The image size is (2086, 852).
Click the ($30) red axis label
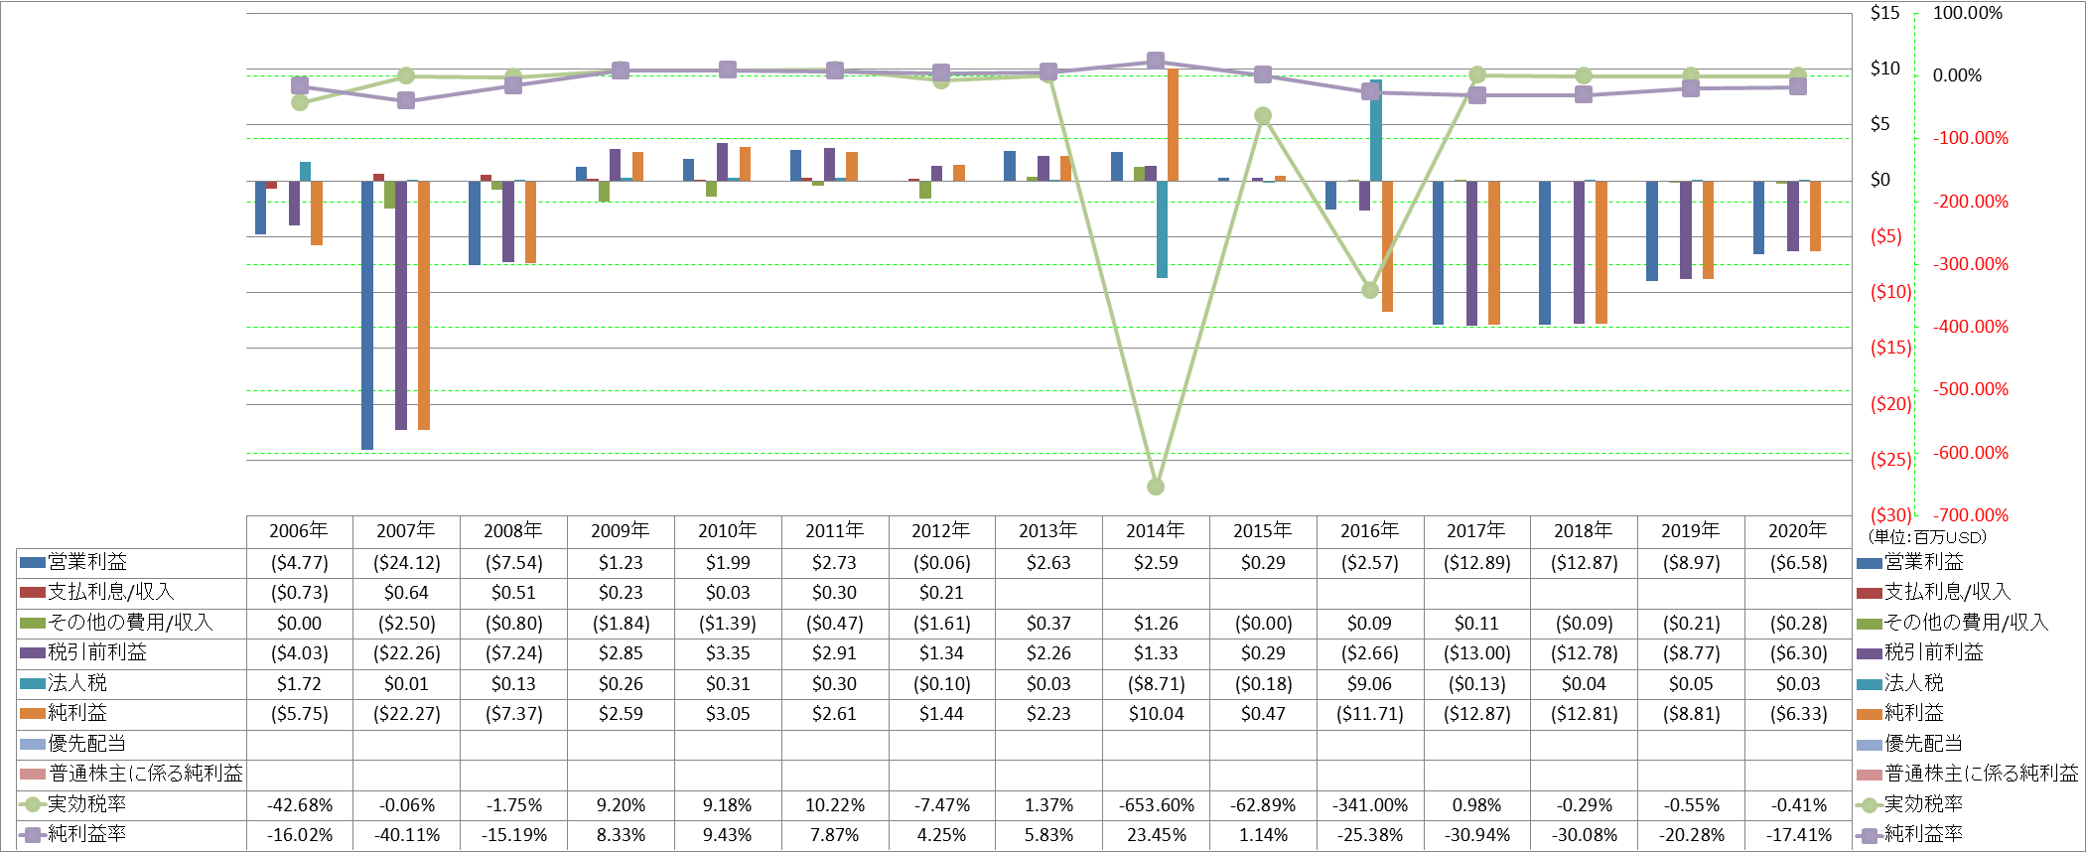pos(1890,515)
